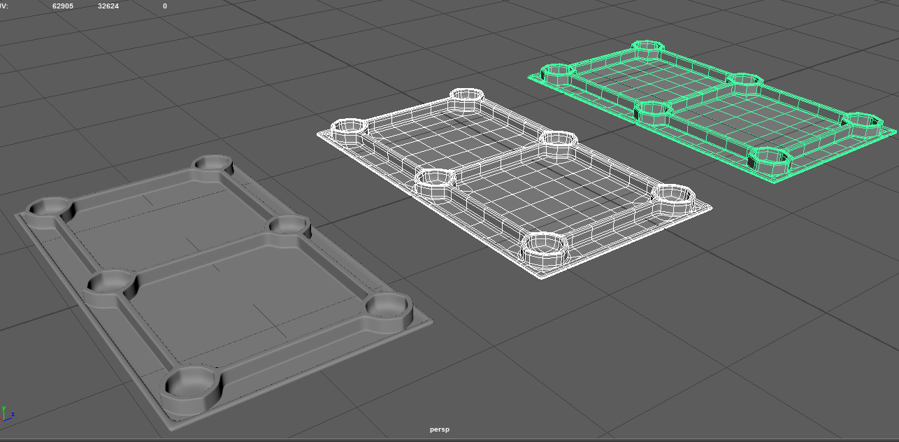Click the 'persp' camera label
The image size is (899, 442).
click(x=440, y=429)
